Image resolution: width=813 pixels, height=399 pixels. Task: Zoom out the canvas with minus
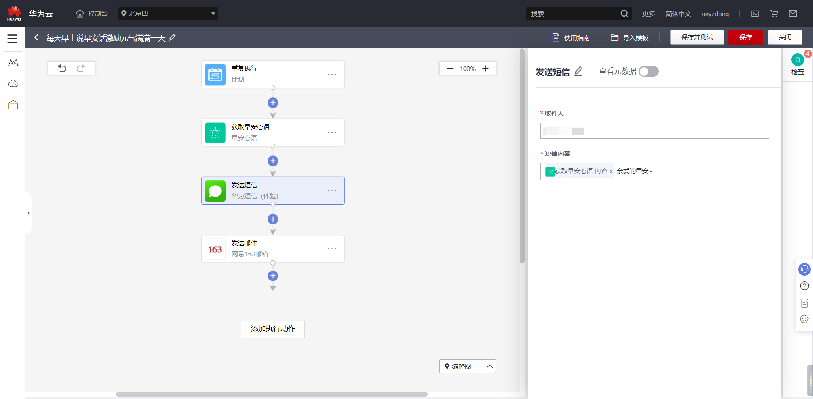pos(450,69)
